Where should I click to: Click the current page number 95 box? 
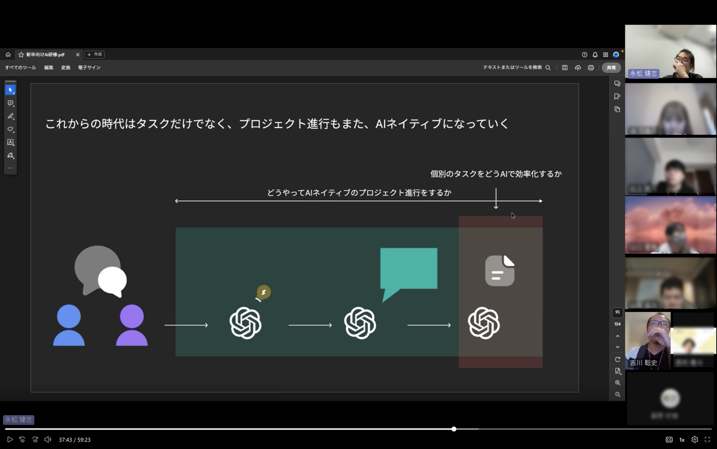tap(617, 312)
